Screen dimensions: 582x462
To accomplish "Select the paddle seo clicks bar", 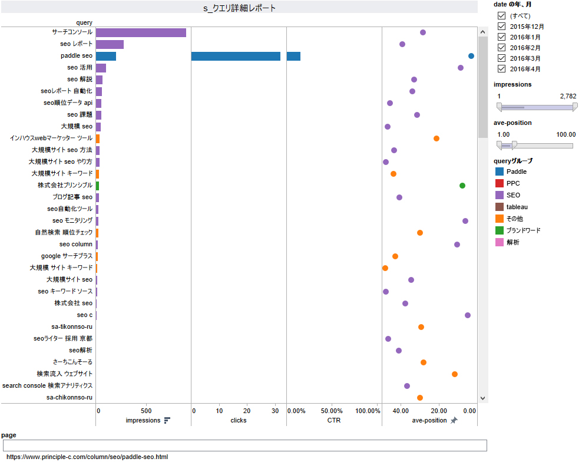I will coord(236,56).
